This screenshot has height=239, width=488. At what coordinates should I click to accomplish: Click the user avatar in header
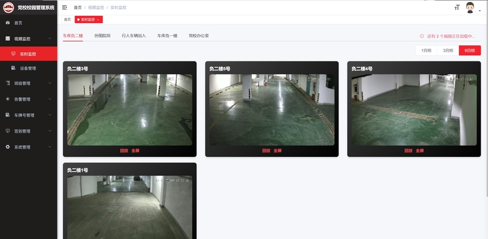pyautogui.click(x=470, y=8)
